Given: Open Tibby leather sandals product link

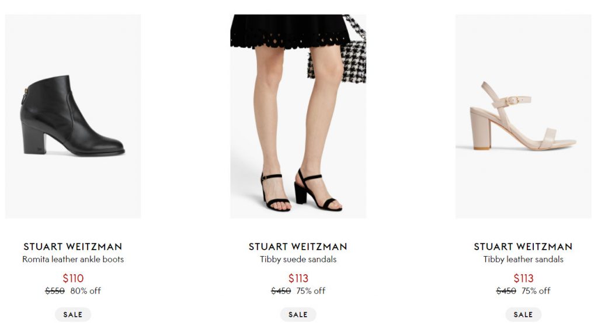Looking at the screenshot, I should click(523, 260).
